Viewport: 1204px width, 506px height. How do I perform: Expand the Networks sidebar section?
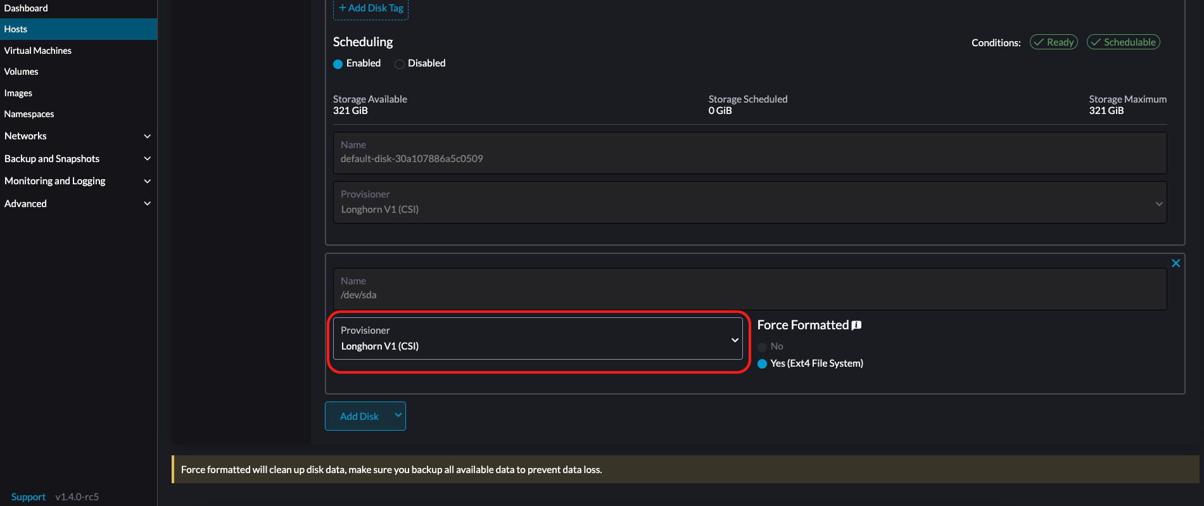click(x=148, y=136)
